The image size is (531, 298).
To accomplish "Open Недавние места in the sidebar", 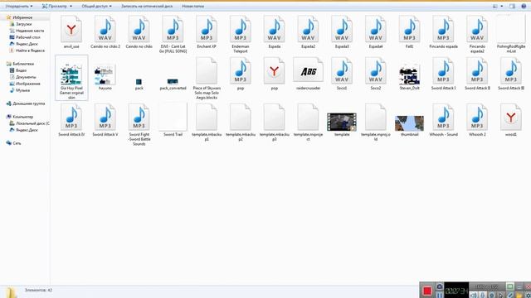I will (x=30, y=31).
